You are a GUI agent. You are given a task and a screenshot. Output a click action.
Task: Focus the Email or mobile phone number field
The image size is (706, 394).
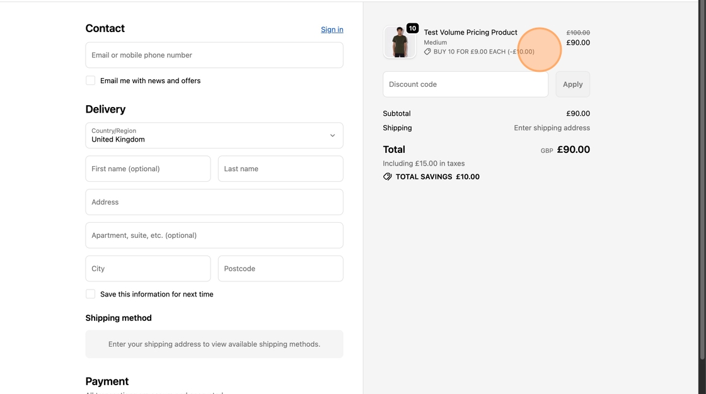click(214, 55)
